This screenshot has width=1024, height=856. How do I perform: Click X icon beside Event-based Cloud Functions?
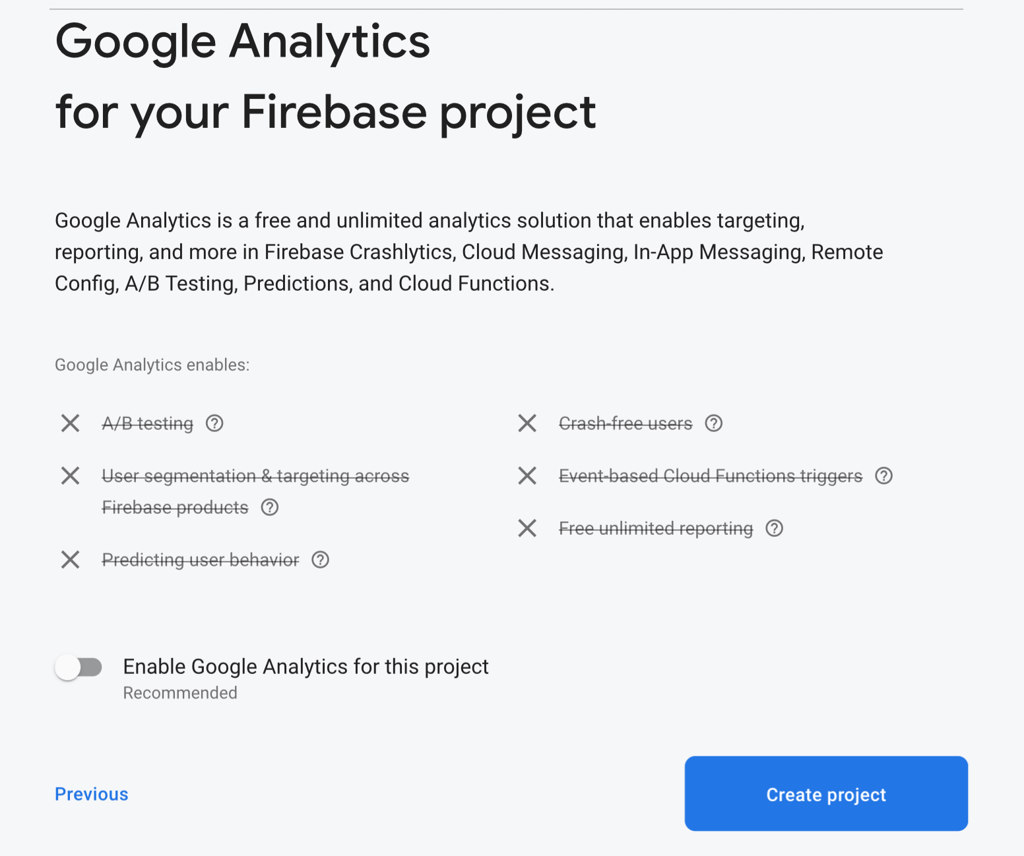(x=527, y=476)
